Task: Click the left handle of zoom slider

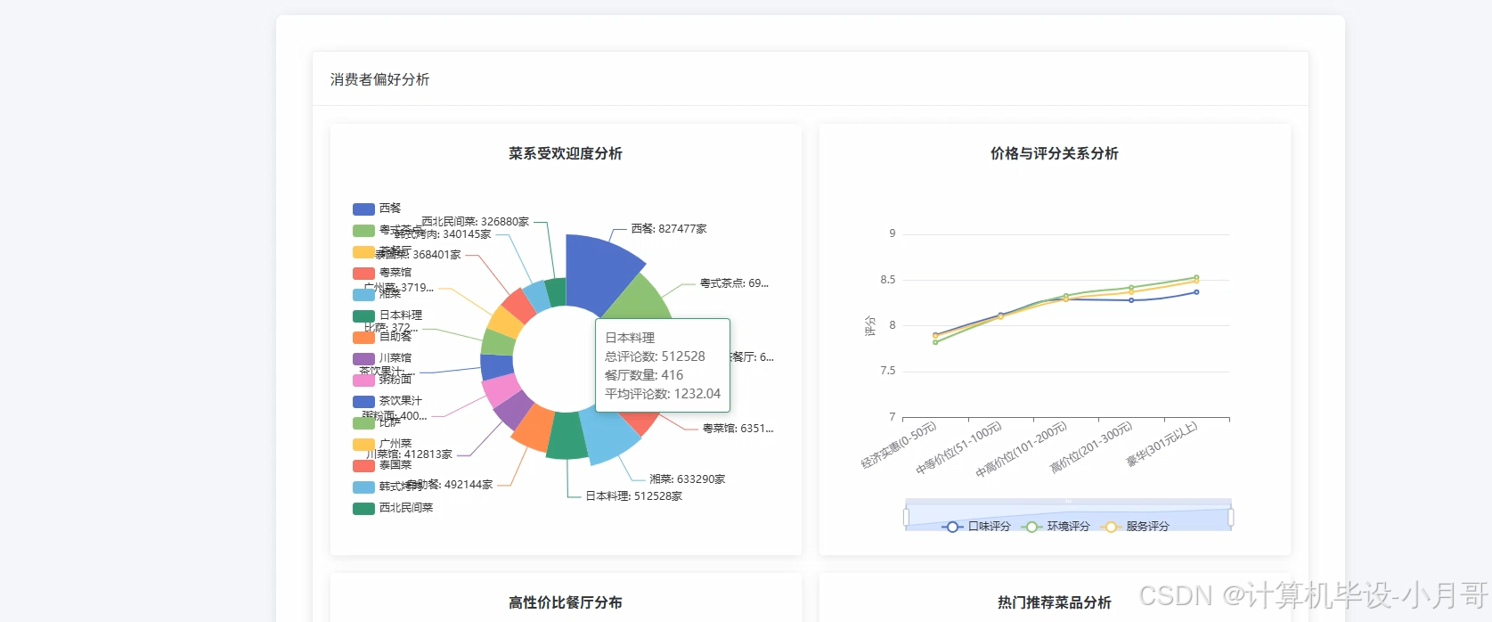Action: [906, 517]
